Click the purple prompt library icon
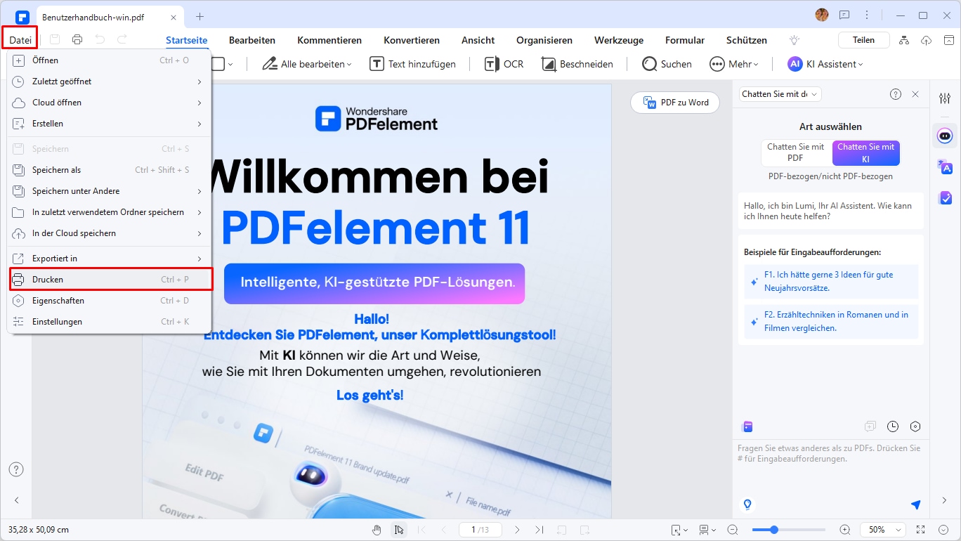Image resolution: width=961 pixels, height=541 pixels. coord(747,426)
